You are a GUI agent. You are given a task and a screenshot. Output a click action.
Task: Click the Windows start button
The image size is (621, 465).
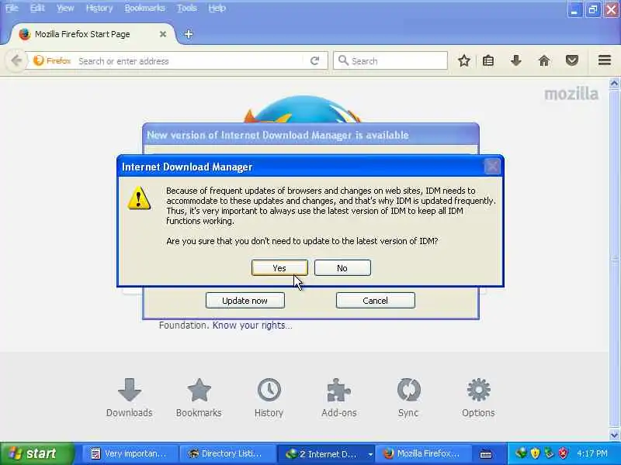click(x=36, y=453)
